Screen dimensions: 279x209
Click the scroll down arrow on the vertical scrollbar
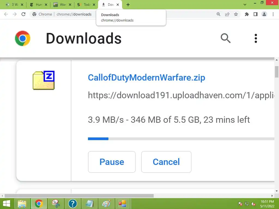277,191
